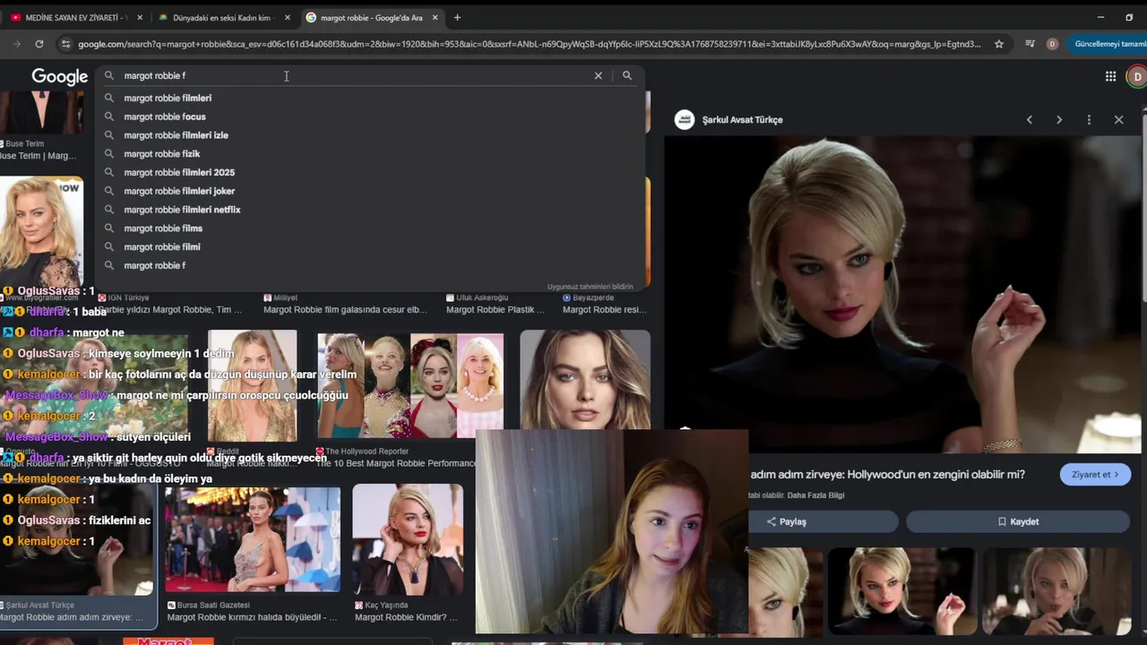Choose suggestion margot robbie filmleri joker
This screenshot has width=1147, height=645.
click(179, 191)
